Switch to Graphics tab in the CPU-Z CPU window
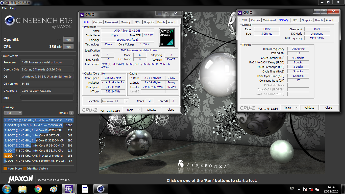The width and height of the screenshot is (345, 194). point(149,22)
